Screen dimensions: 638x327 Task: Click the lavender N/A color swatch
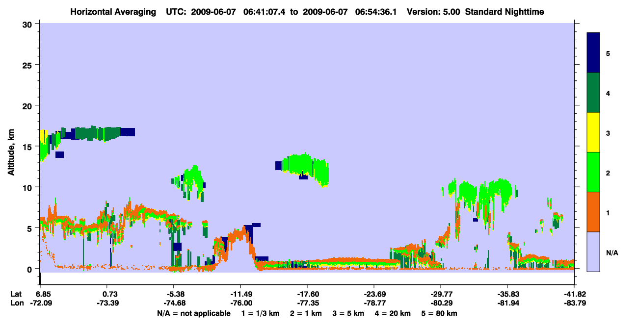click(593, 252)
